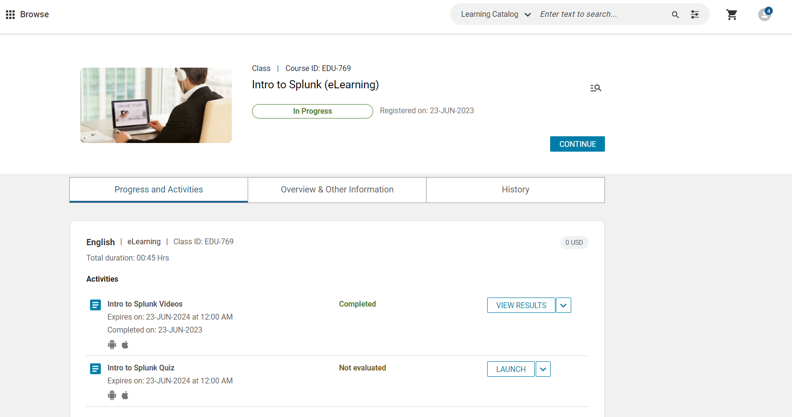This screenshot has width=792, height=417.
Task: Click Intro to Splunk Videos activity icon
Action: click(x=96, y=305)
